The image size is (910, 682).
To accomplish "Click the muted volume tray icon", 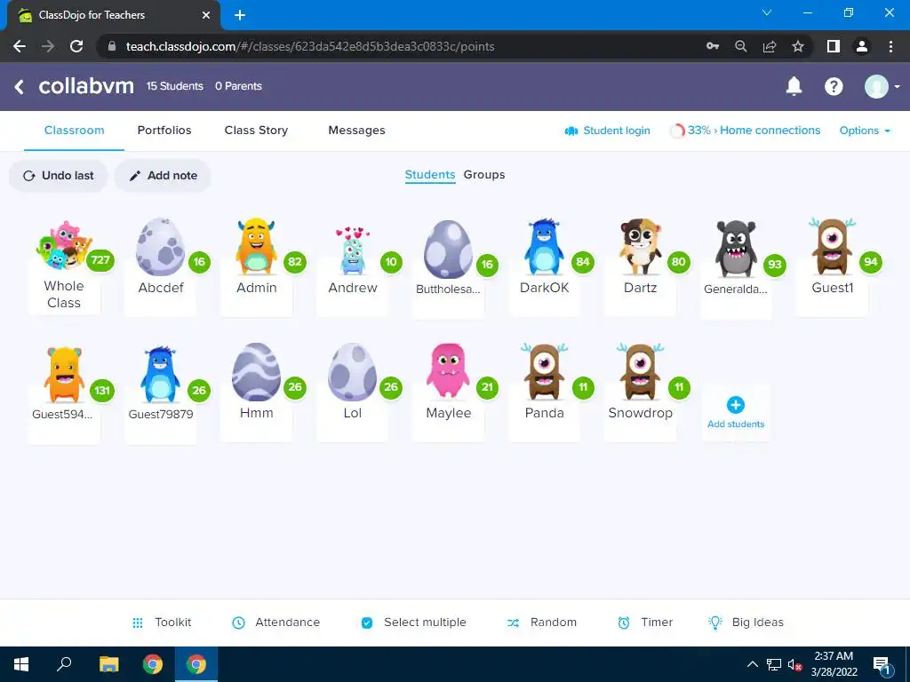I will tap(794, 665).
